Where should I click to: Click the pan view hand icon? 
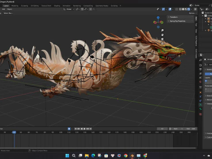tap(162, 35)
